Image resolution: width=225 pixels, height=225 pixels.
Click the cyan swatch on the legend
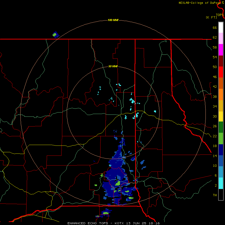point(221,183)
